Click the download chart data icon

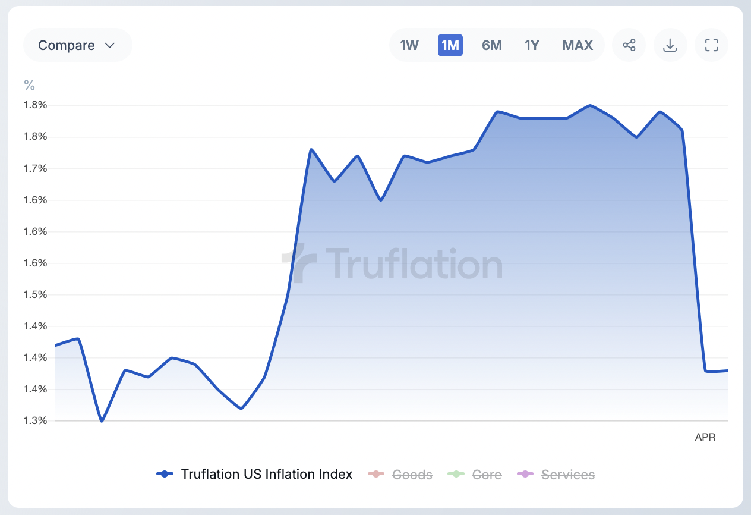click(x=670, y=45)
